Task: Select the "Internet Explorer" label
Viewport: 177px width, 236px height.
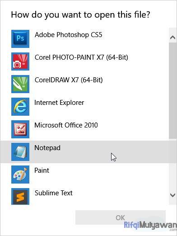Action: point(59,103)
